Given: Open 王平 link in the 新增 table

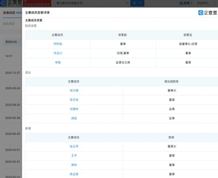Looking at the screenshot, I should [x=74, y=156].
